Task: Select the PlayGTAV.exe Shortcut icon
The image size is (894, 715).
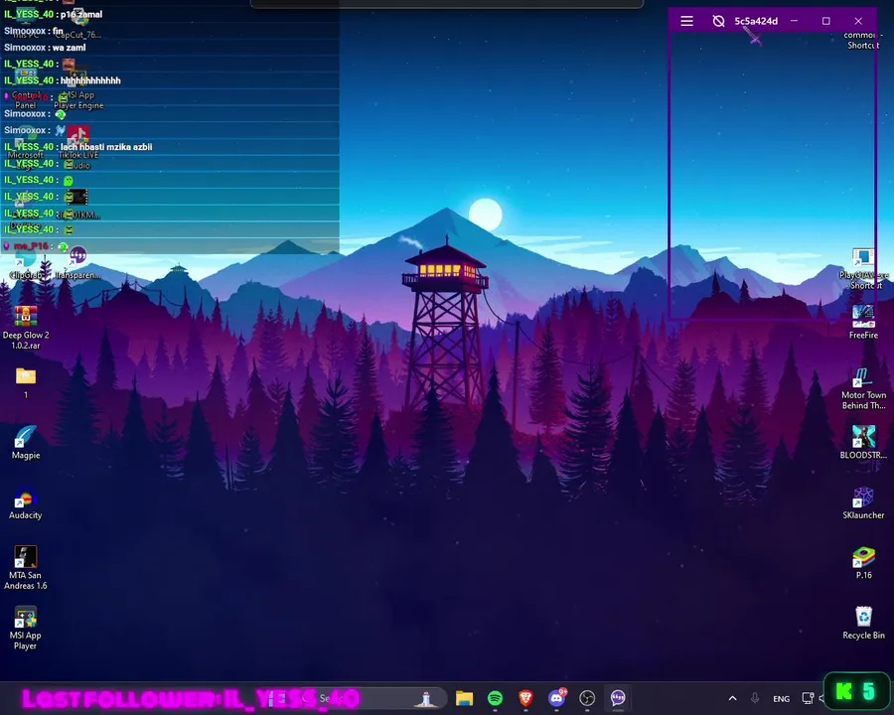Action: [x=863, y=268]
